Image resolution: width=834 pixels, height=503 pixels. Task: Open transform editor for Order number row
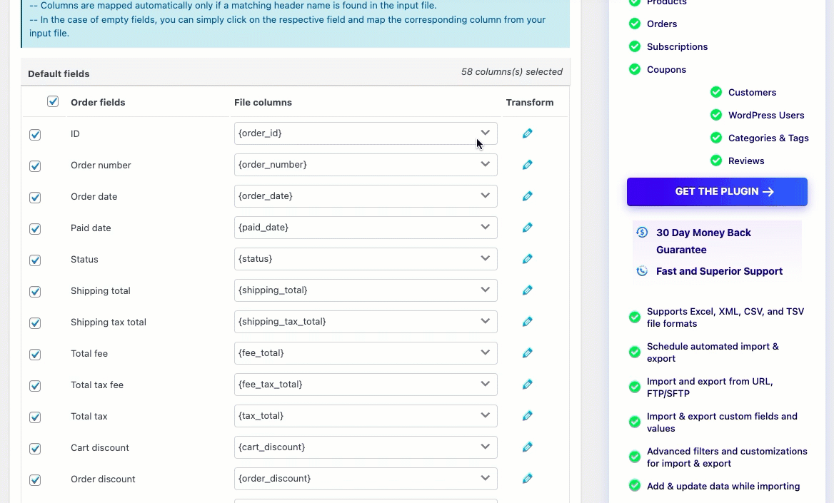pyautogui.click(x=527, y=165)
